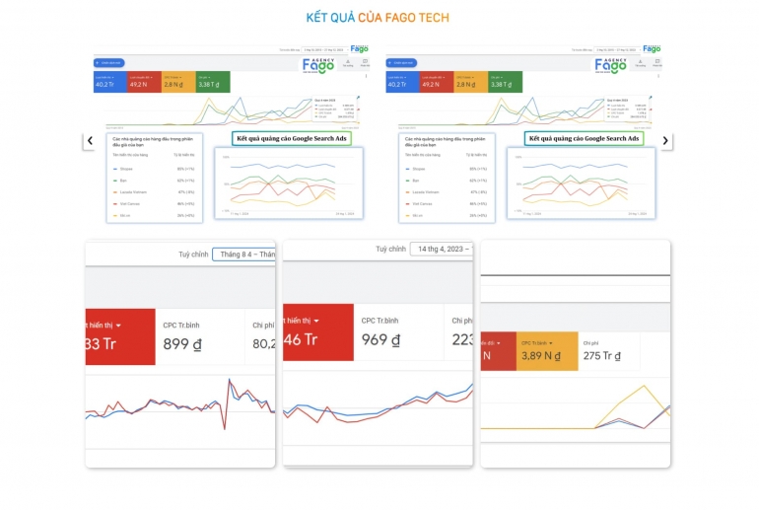Open the screenshot showing CPC 969 ₫

point(378,353)
